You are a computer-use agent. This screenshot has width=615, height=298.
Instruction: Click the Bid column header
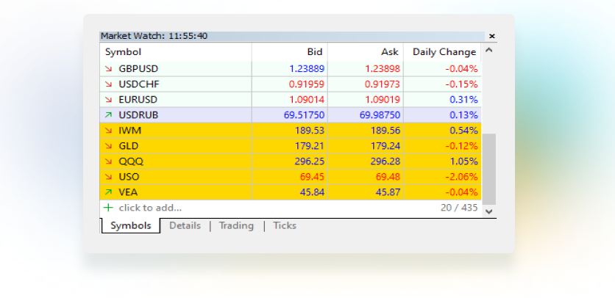point(314,52)
